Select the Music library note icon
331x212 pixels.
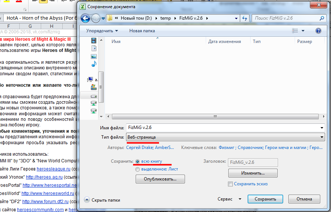coord(94,64)
